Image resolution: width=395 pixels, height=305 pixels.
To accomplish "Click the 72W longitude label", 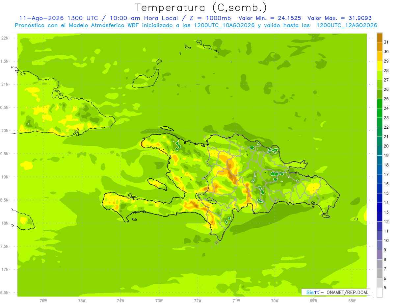I will pos(197,301).
